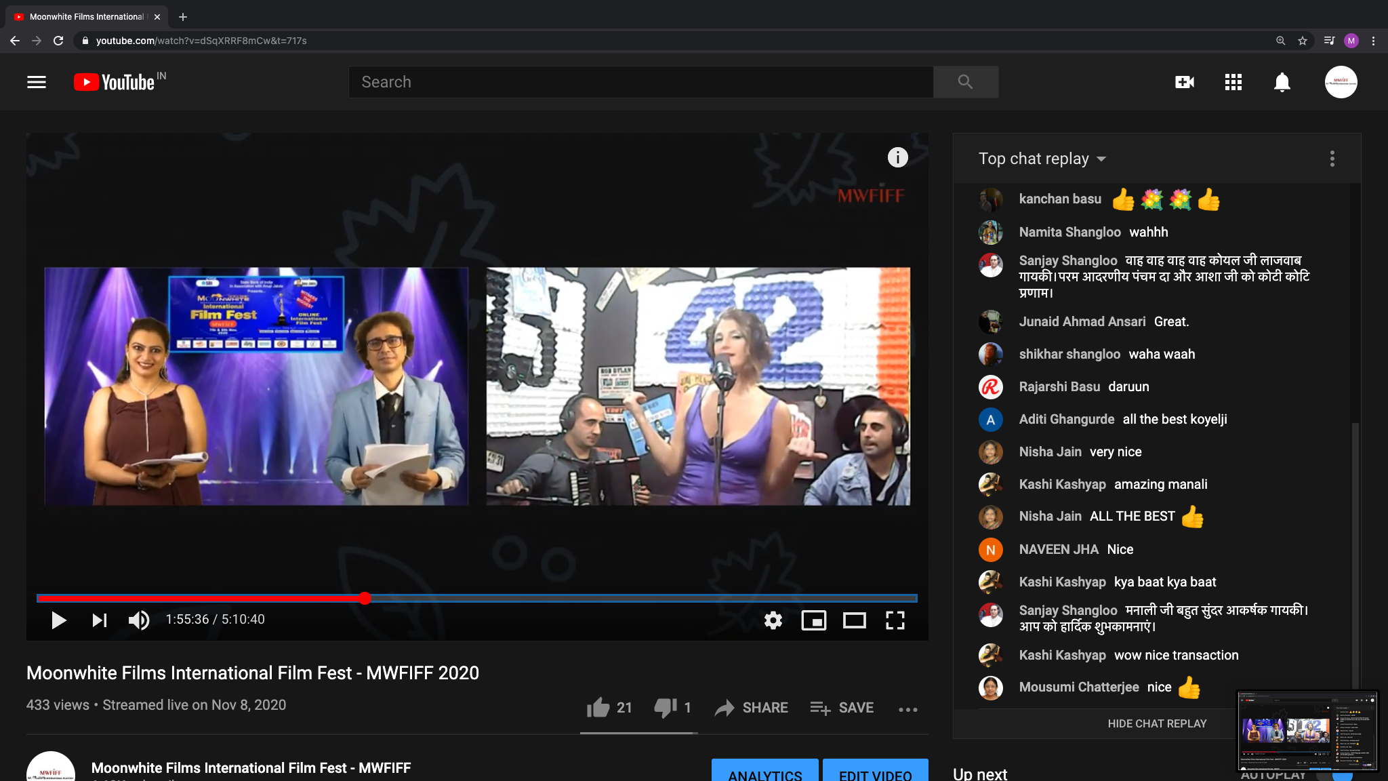
Task: Click the search magnifier button
Action: point(965,82)
